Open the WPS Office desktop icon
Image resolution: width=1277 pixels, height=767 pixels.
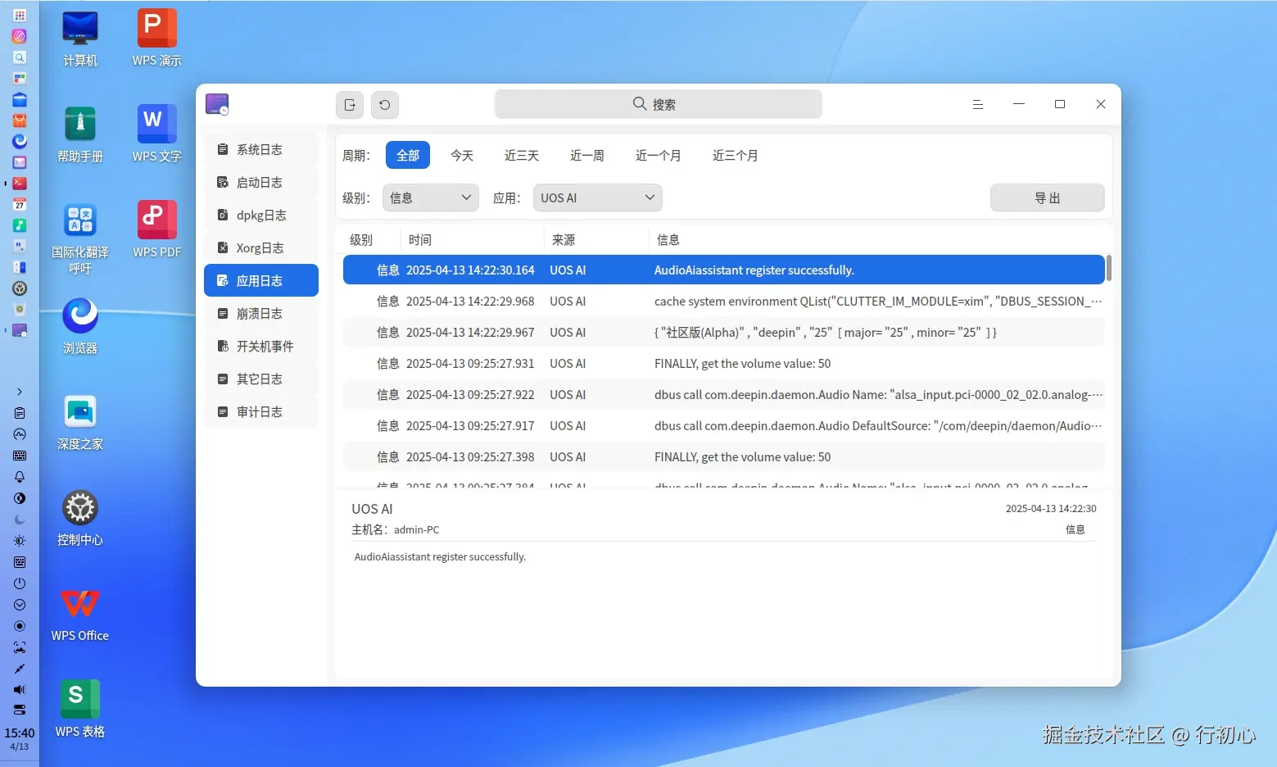click(80, 615)
